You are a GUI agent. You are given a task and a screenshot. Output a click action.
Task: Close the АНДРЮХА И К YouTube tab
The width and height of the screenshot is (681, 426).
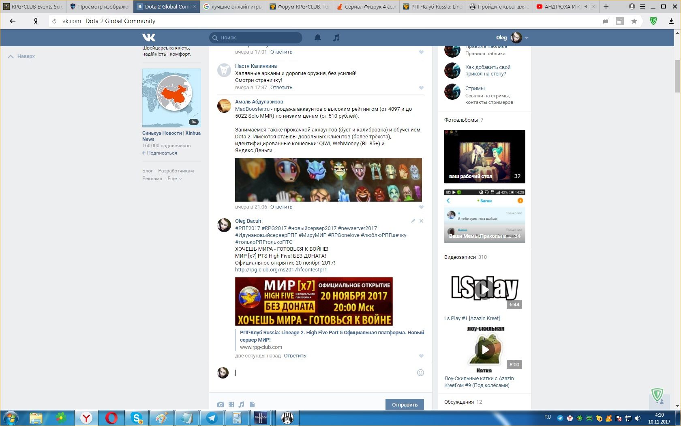(594, 6)
